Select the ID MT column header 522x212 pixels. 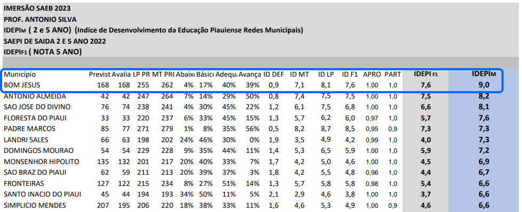tap(299, 75)
